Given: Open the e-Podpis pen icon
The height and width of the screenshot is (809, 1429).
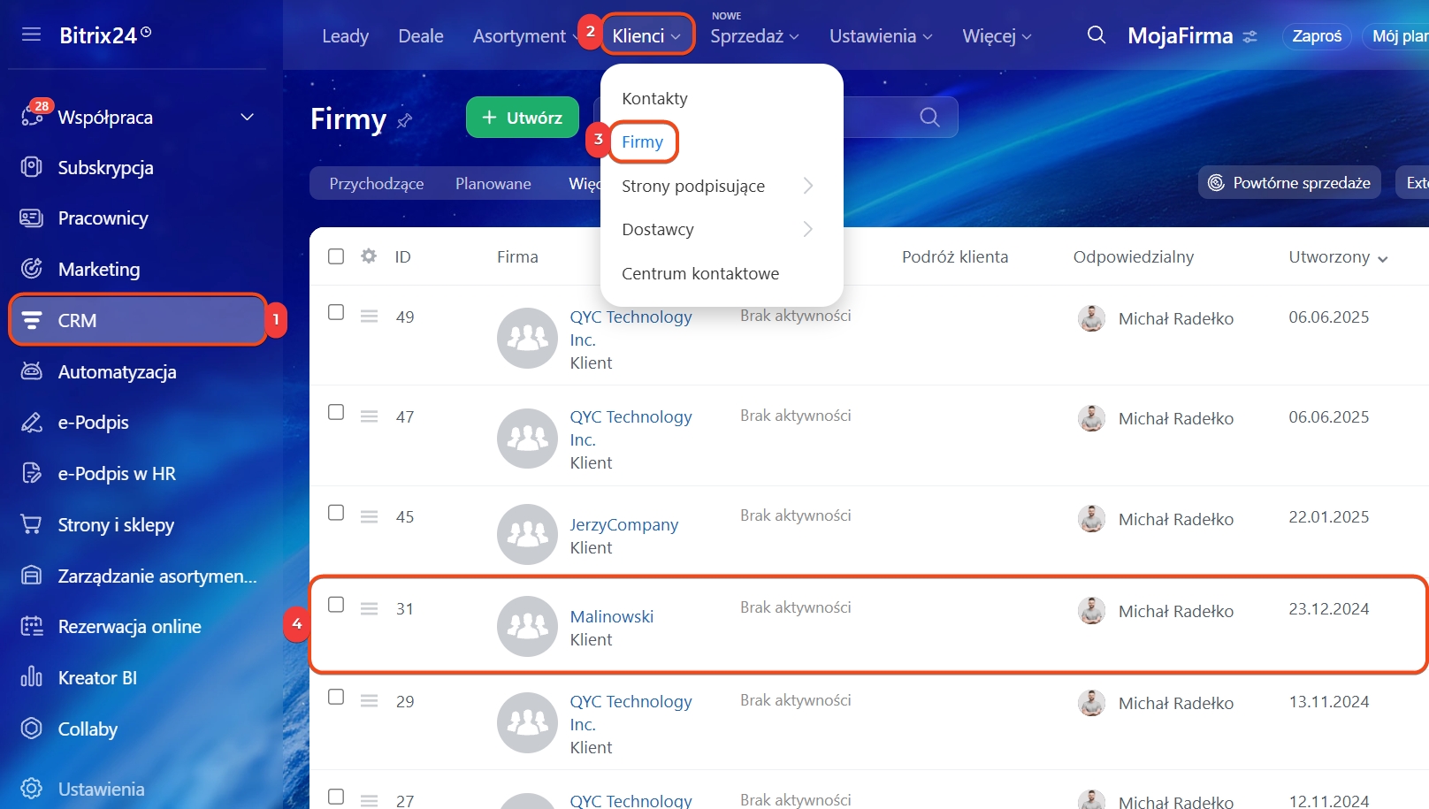Looking at the screenshot, I should pos(32,423).
